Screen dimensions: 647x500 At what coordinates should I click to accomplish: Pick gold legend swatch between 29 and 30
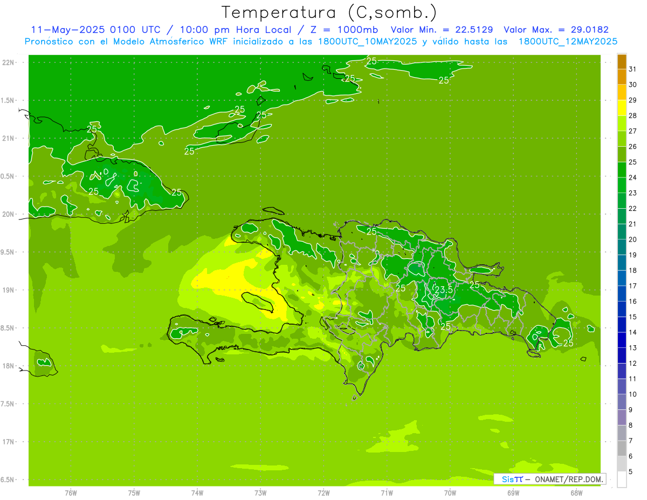pos(622,93)
